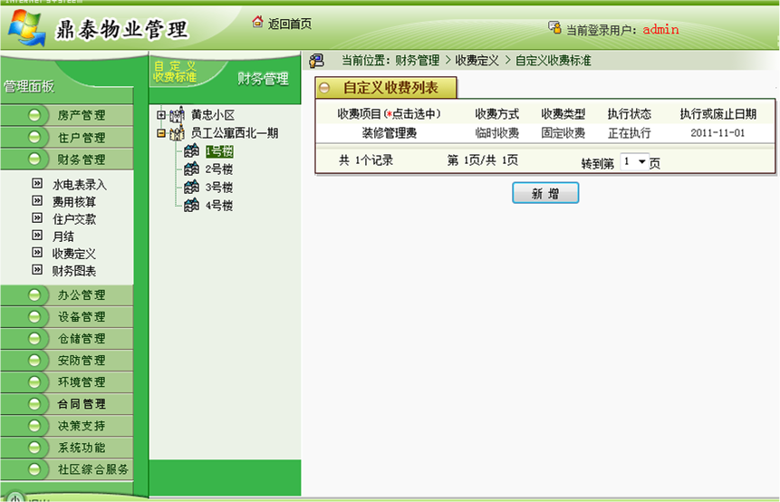Screen dimensions: 780x502
Task: Click the building icon next to 3号楼
Action: coord(191,188)
